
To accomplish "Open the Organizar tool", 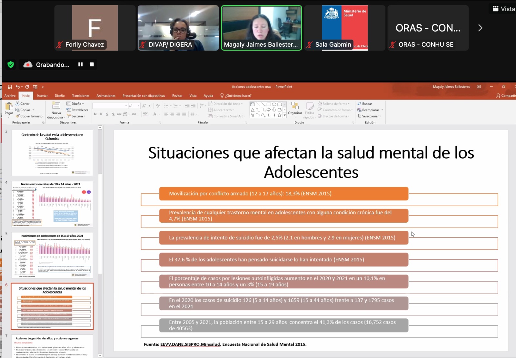I will pos(295,108).
